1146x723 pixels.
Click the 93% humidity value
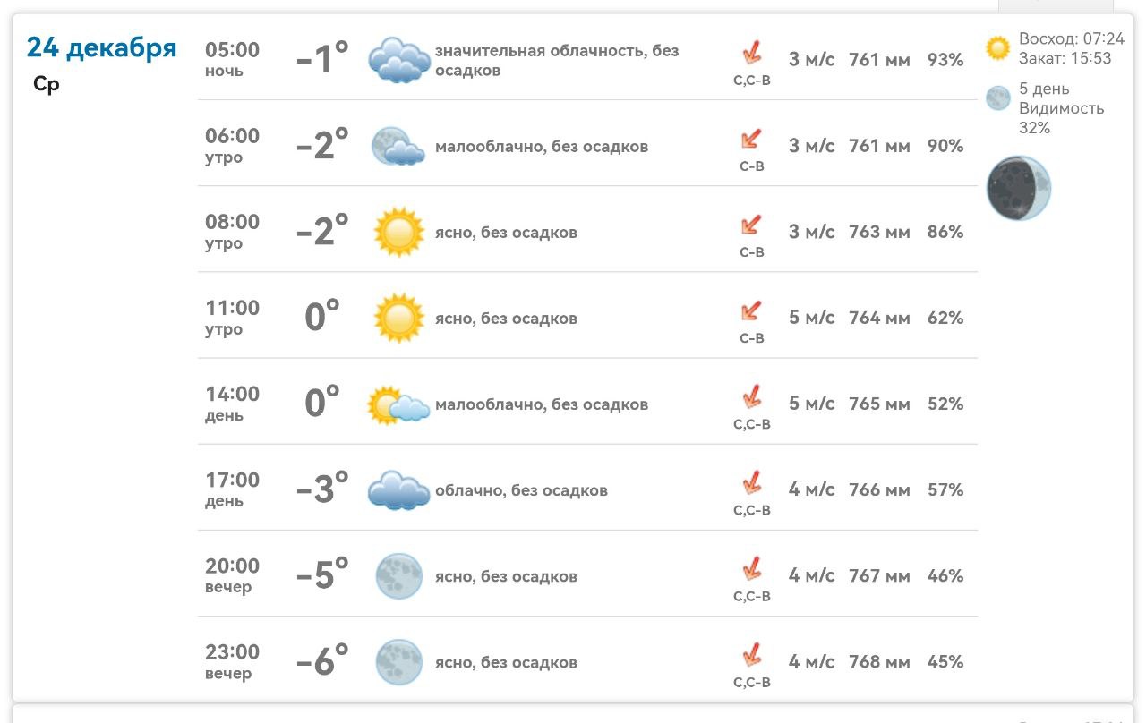[945, 60]
